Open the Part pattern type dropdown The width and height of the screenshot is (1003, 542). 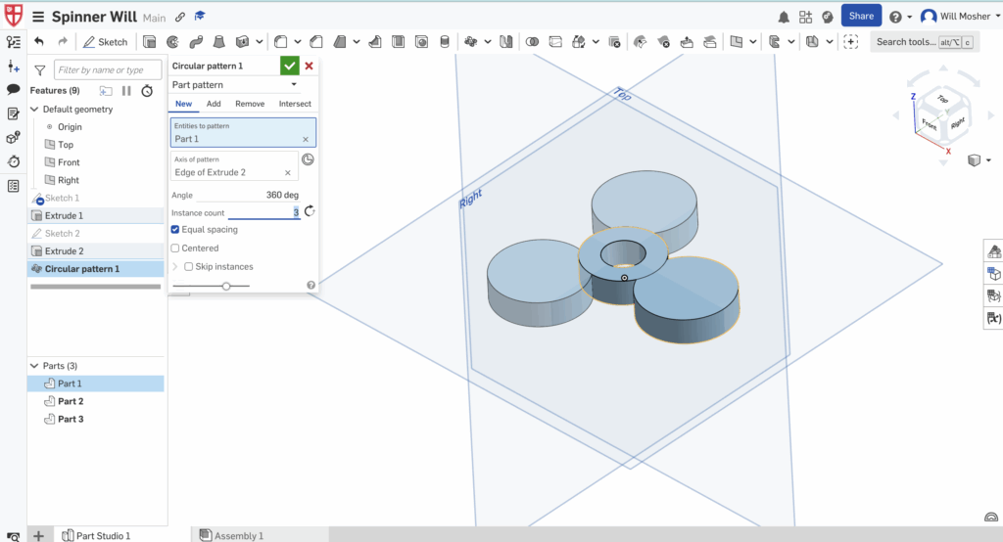coord(235,85)
